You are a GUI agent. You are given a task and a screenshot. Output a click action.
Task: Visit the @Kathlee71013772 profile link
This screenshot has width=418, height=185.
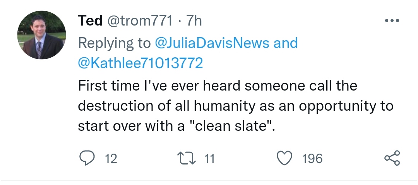tap(140, 63)
